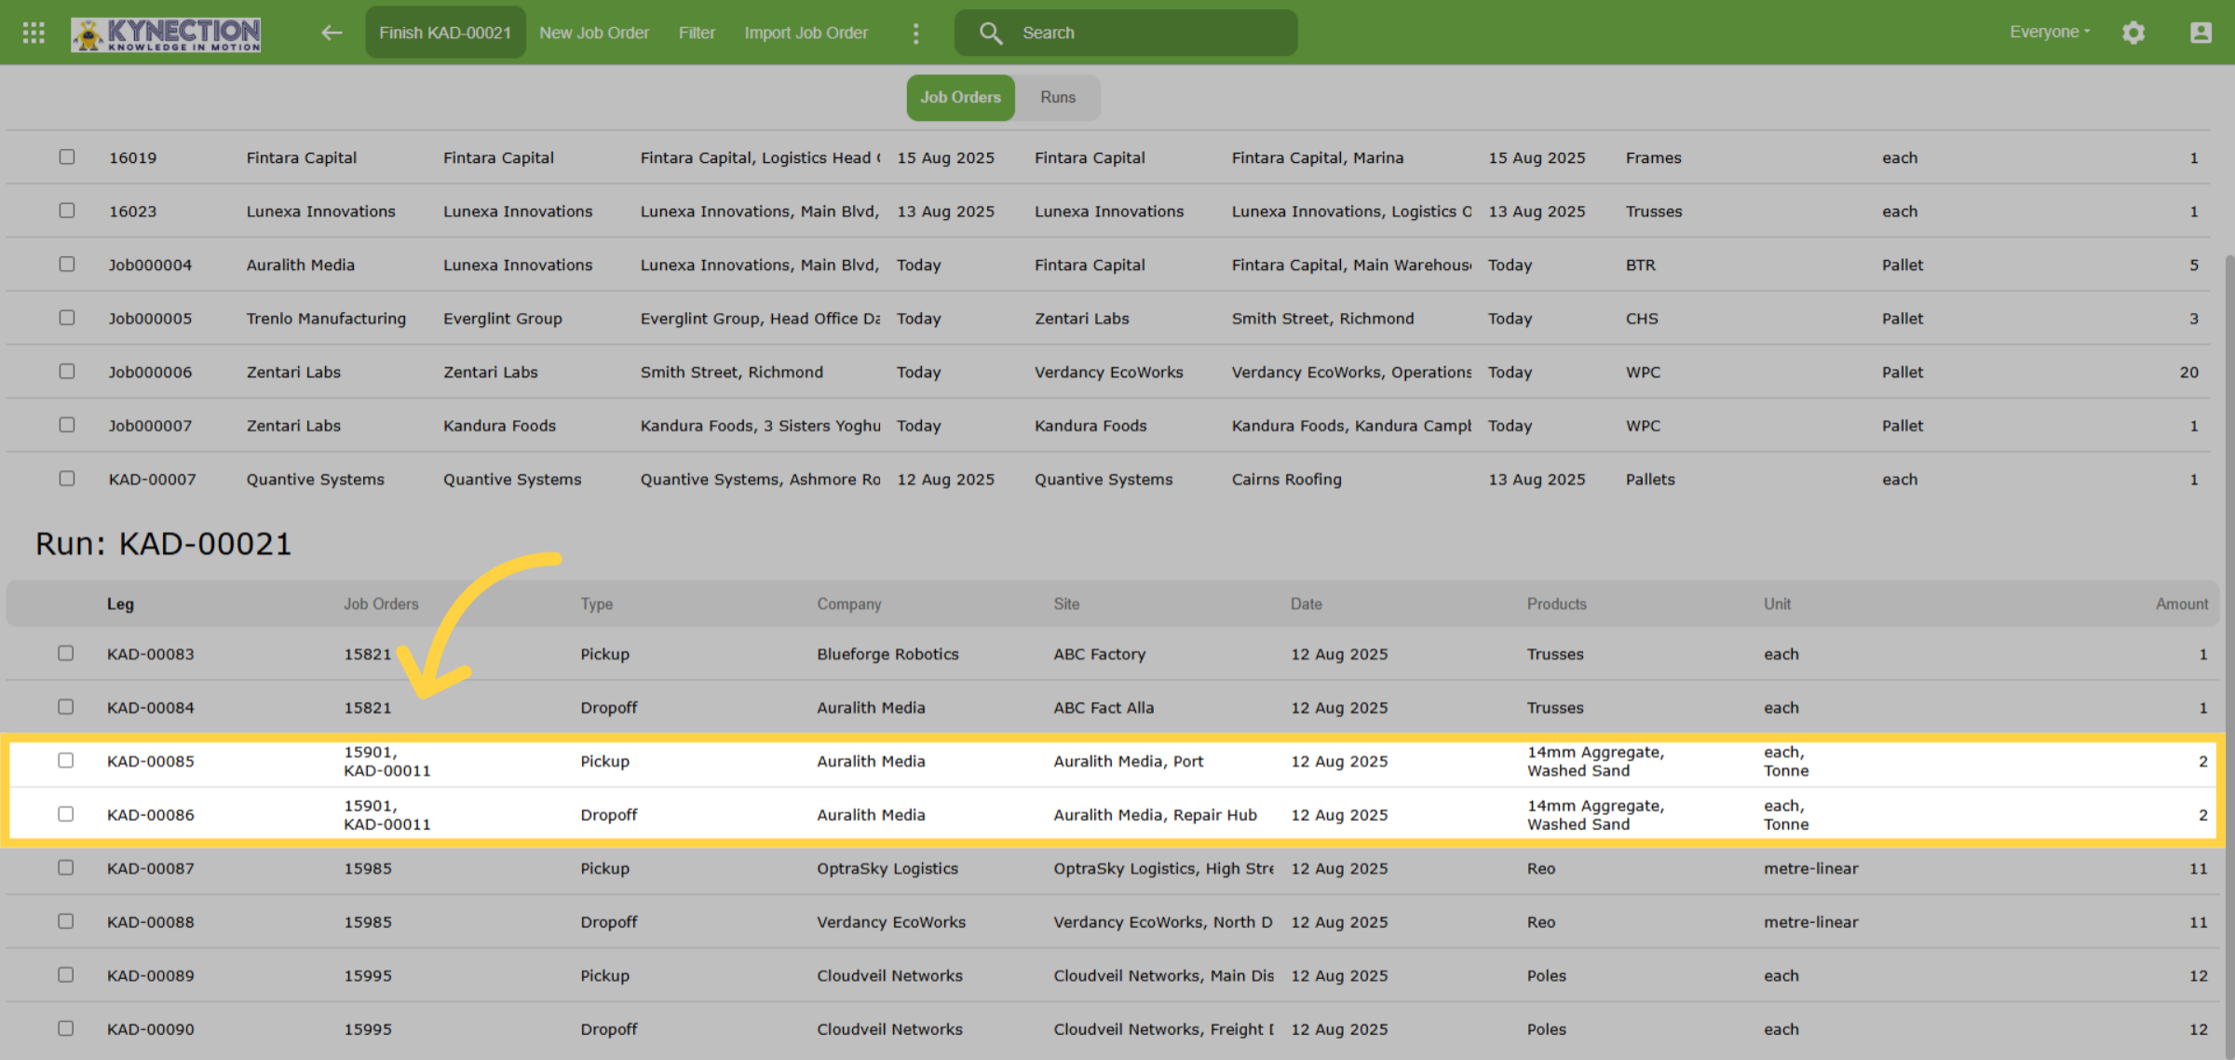
Task: Check the leg KAD-00089 checkbox
Action: pyautogui.click(x=65, y=974)
